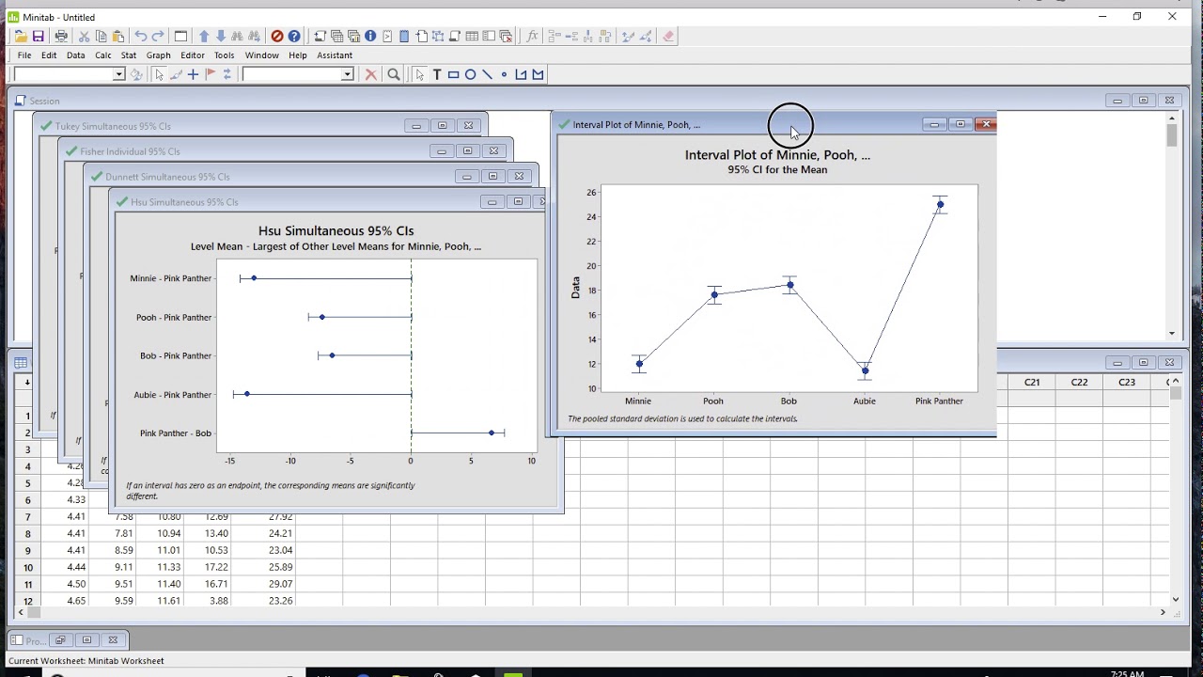Open the Tools menu
This screenshot has height=677, width=1203.
[224, 55]
